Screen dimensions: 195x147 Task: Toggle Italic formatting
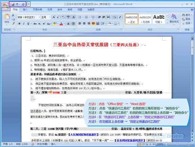point(24,23)
